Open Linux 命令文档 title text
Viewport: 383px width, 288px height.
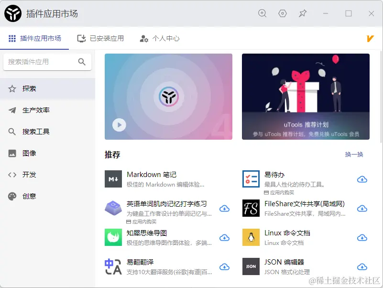tap(287, 233)
